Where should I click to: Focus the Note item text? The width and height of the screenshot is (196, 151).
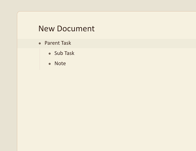(x=60, y=63)
